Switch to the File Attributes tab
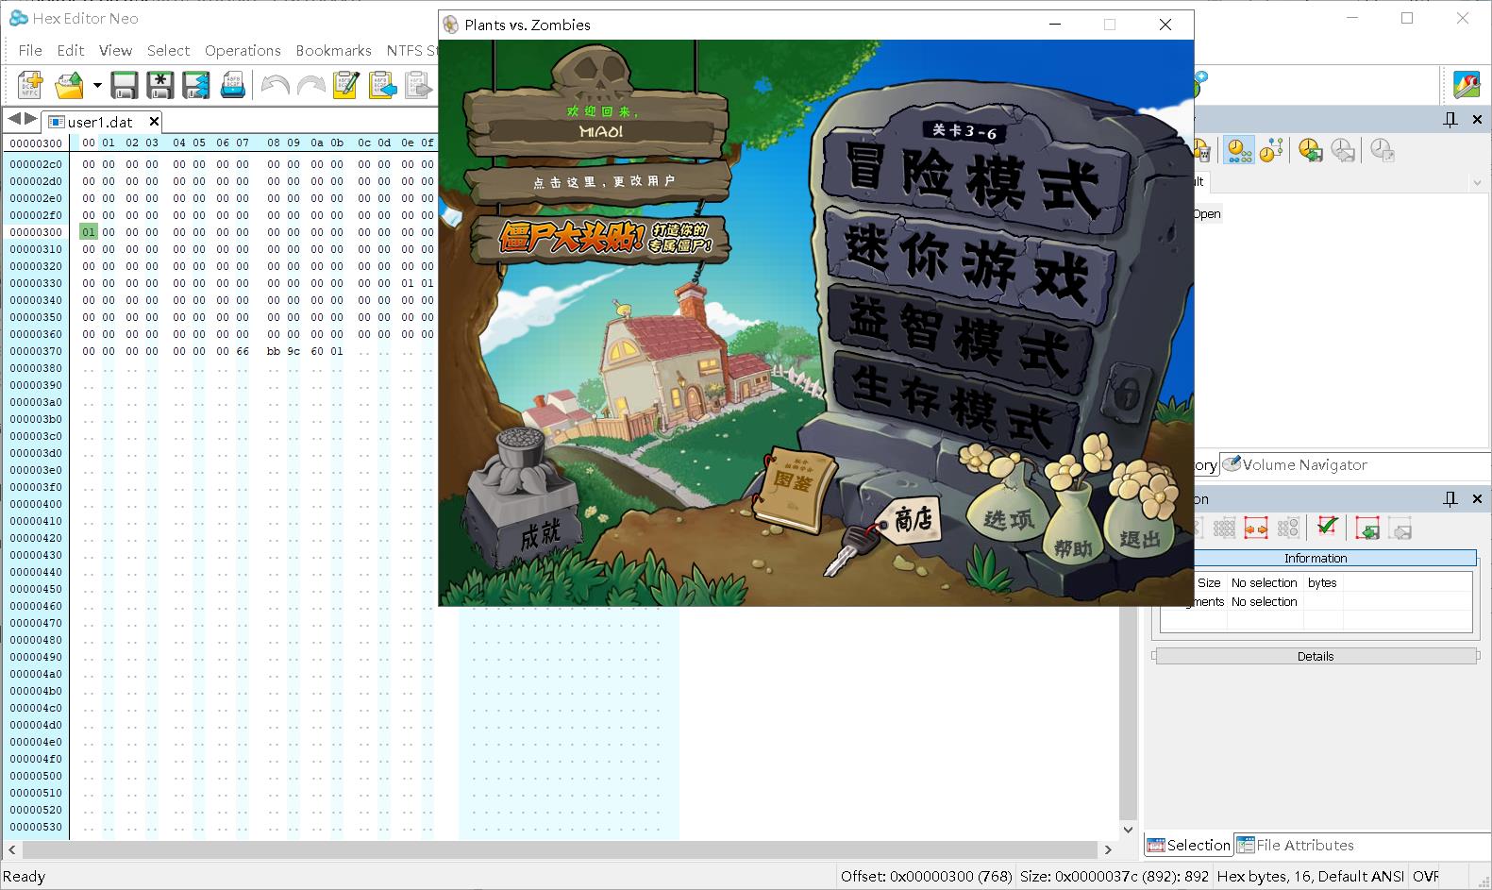1492x890 pixels. [1295, 845]
